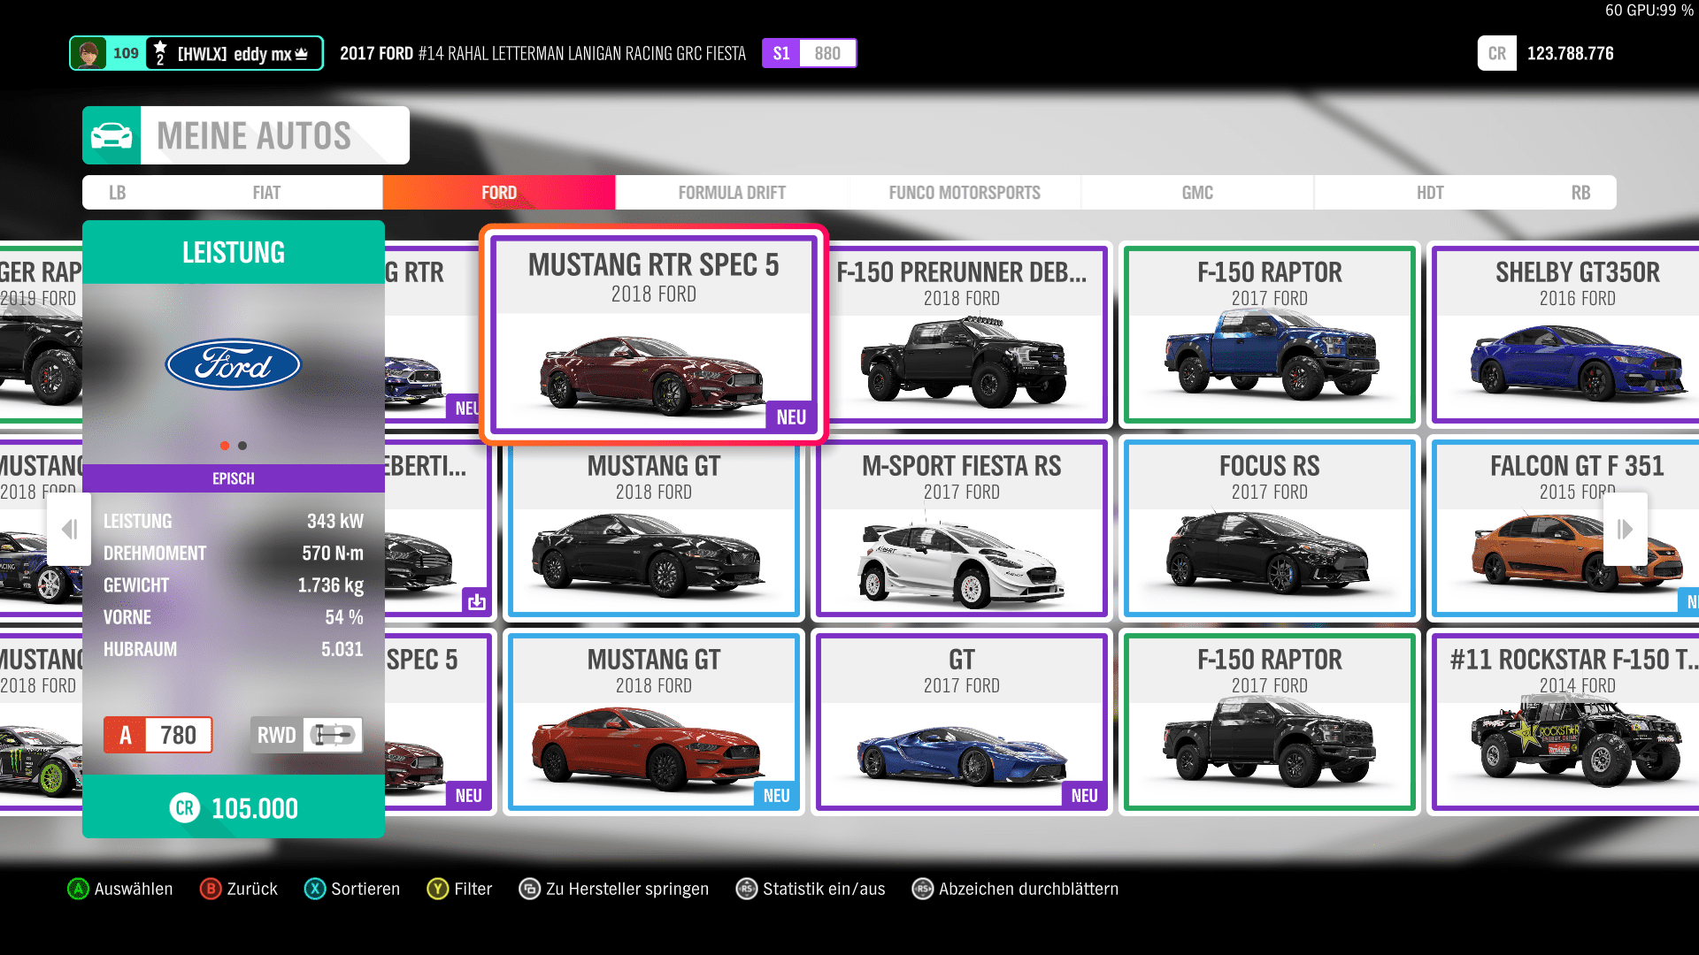Viewport: 1699px width, 955px height.
Task: Click the CR credits icon in header
Action: click(x=1496, y=53)
